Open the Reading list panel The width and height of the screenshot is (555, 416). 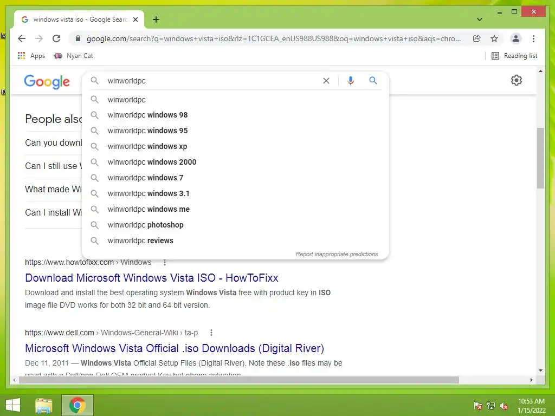[514, 56]
